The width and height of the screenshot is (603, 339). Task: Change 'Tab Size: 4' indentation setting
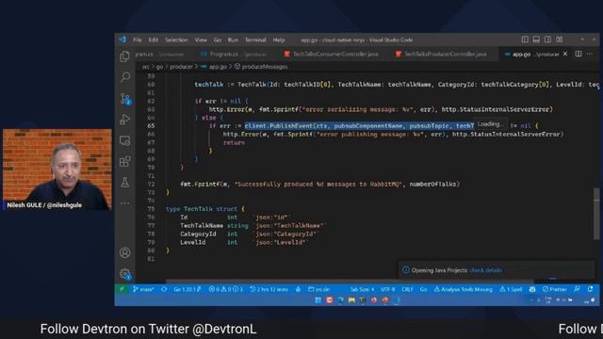click(362, 289)
